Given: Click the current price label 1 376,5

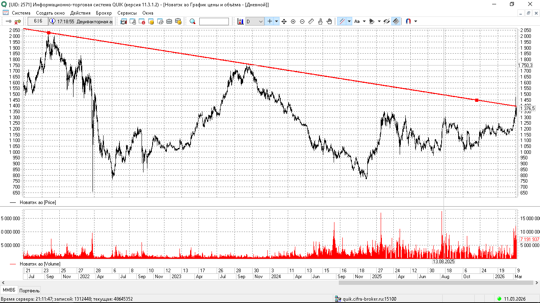Looking at the screenshot, I should point(527,108).
